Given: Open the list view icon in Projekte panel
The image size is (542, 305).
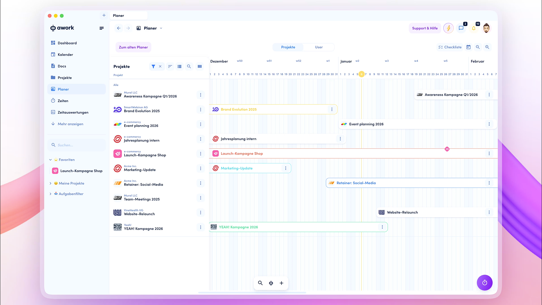Looking at the screenshot, I should pos(180,66).
